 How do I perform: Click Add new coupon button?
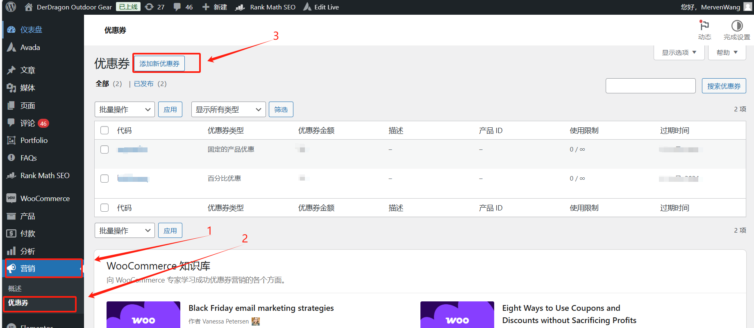[159, 63]
